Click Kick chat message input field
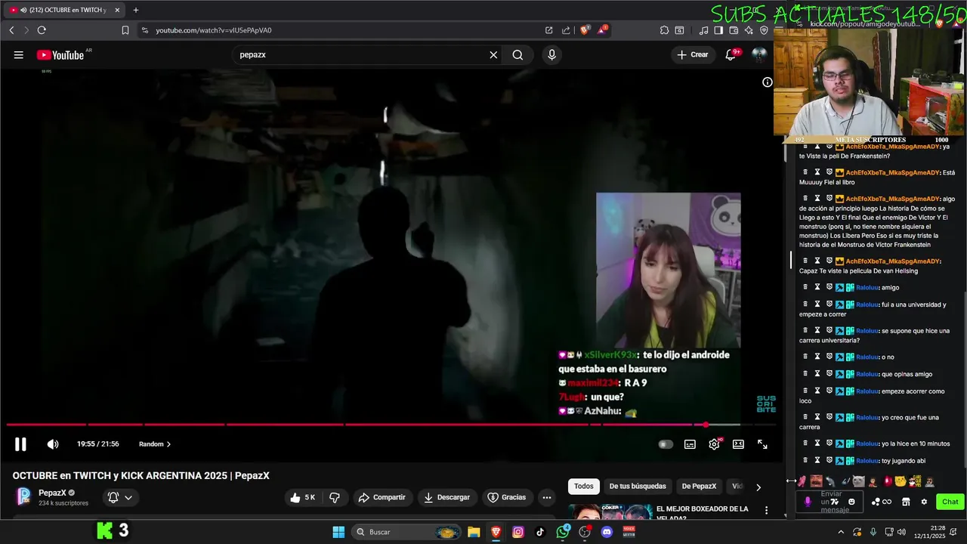The image size is (967, 544). click(830, 502)
